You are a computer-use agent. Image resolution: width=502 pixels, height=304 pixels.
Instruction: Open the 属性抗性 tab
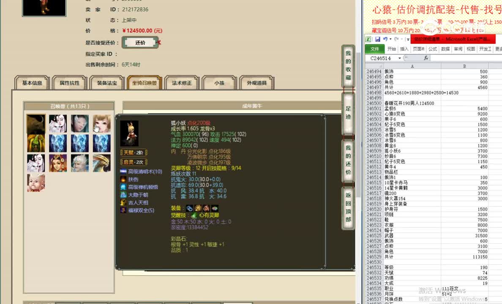click(69, 83)
